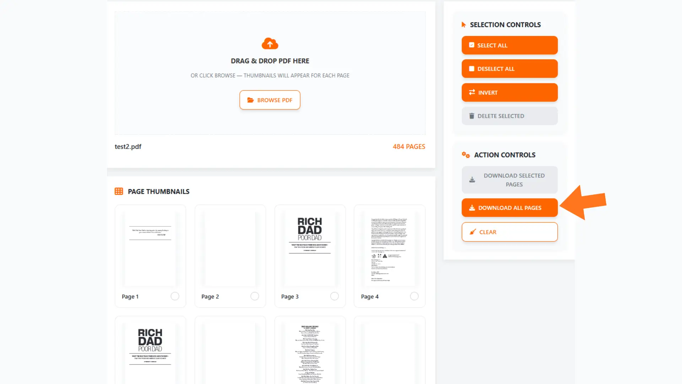Click the broom icon on Clear
682x384 pixels.
(x=473, y=232)
